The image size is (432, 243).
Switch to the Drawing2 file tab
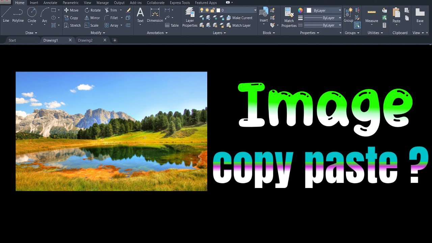85,40
